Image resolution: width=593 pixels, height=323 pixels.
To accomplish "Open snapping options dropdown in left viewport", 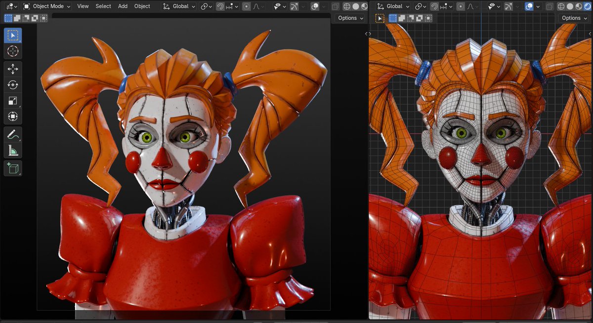I will (232, 6).
